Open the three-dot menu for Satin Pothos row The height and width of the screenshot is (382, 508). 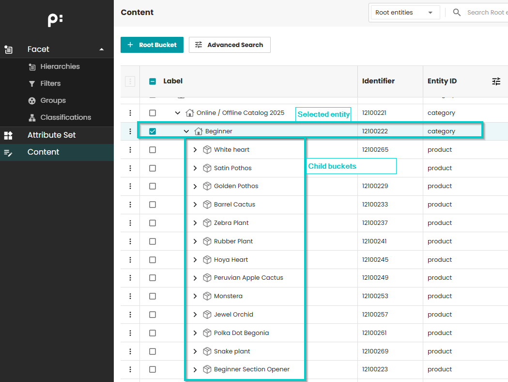pos(130,168)
